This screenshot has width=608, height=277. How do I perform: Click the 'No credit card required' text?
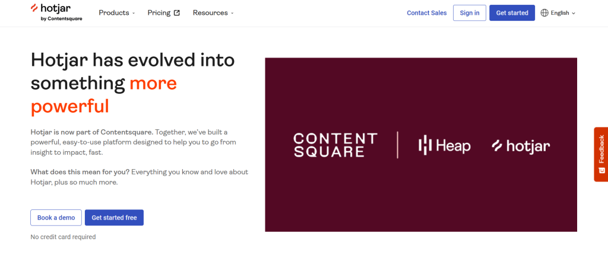pos(63,237)
